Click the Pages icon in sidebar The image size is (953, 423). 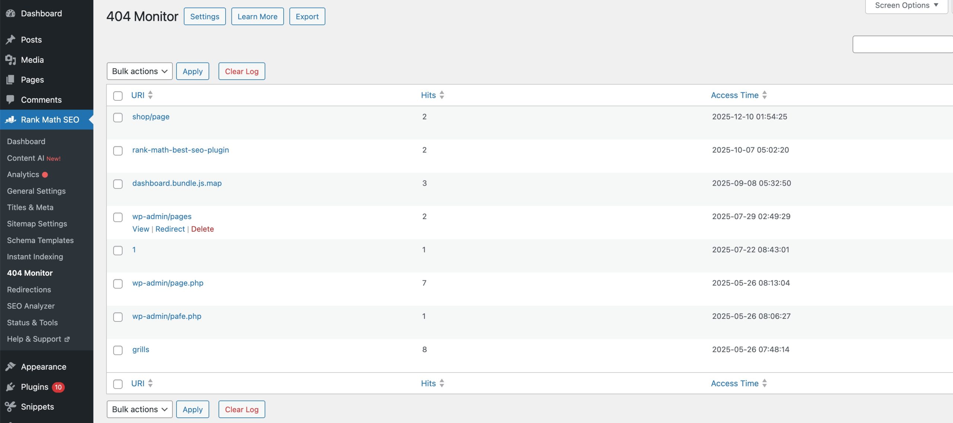[x=10, y=80]
